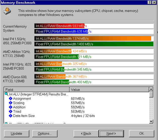Click the 597MB/s Scaling value
The image size is (158, 140).
coord(78,103)
